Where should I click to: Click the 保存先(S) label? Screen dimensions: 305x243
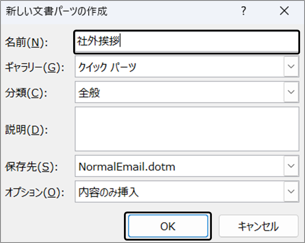(x=30, y=167)
